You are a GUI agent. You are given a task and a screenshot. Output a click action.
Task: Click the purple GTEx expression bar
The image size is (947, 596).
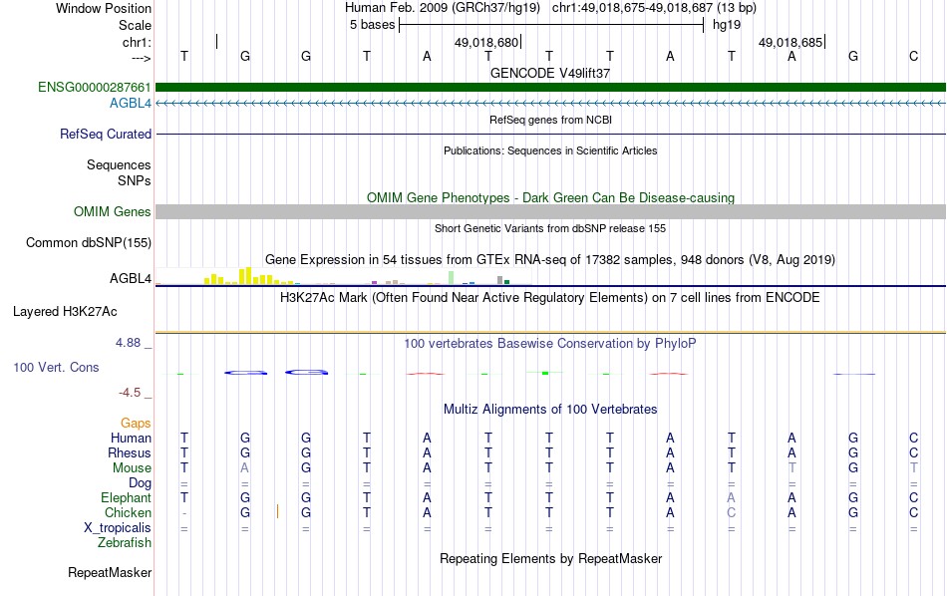[375, 282]
